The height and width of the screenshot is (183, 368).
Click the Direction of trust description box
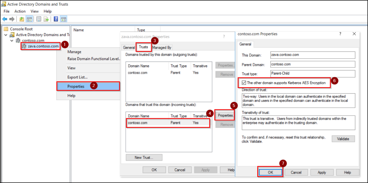(x=298, y=100)
